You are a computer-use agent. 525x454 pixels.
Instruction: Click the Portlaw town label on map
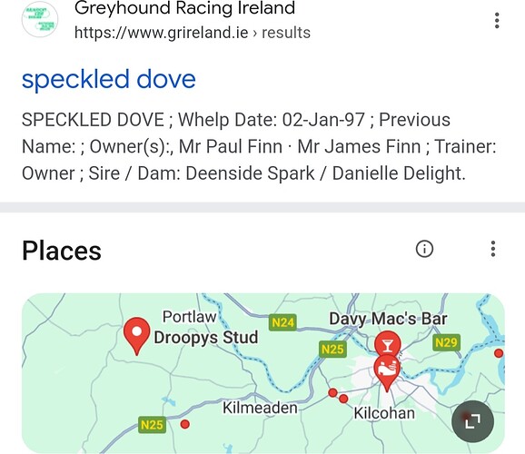(189, 317)
